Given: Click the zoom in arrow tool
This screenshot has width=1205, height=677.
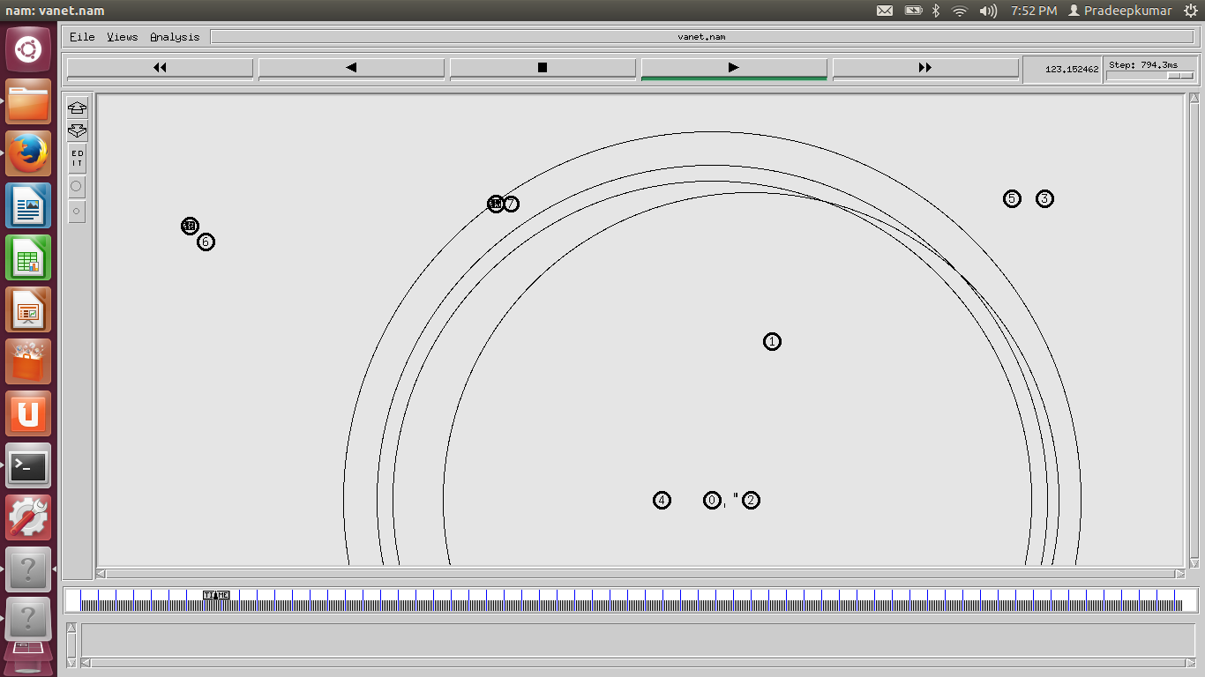Looking at the screenshot, I should click(x=77, y=108).
